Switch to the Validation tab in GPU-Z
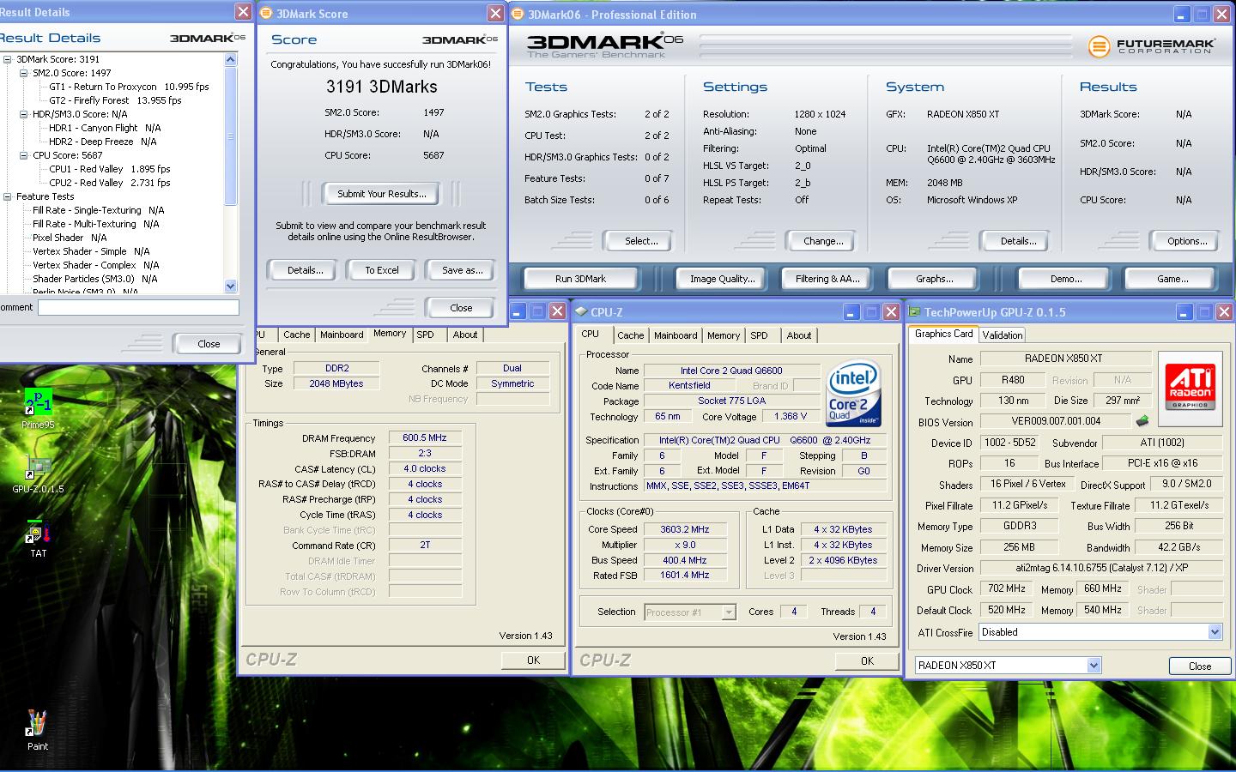 tap(1003, 335)
